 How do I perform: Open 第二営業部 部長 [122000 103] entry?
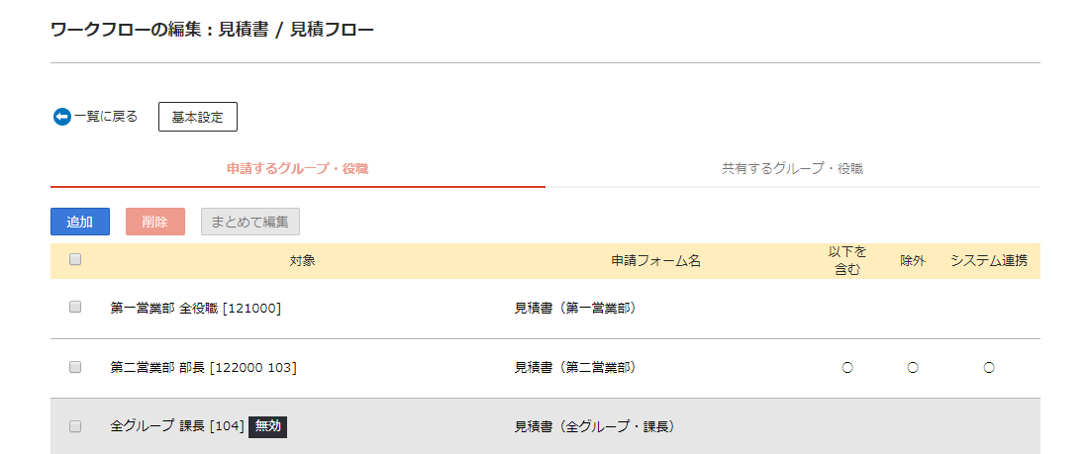[203, 367]
